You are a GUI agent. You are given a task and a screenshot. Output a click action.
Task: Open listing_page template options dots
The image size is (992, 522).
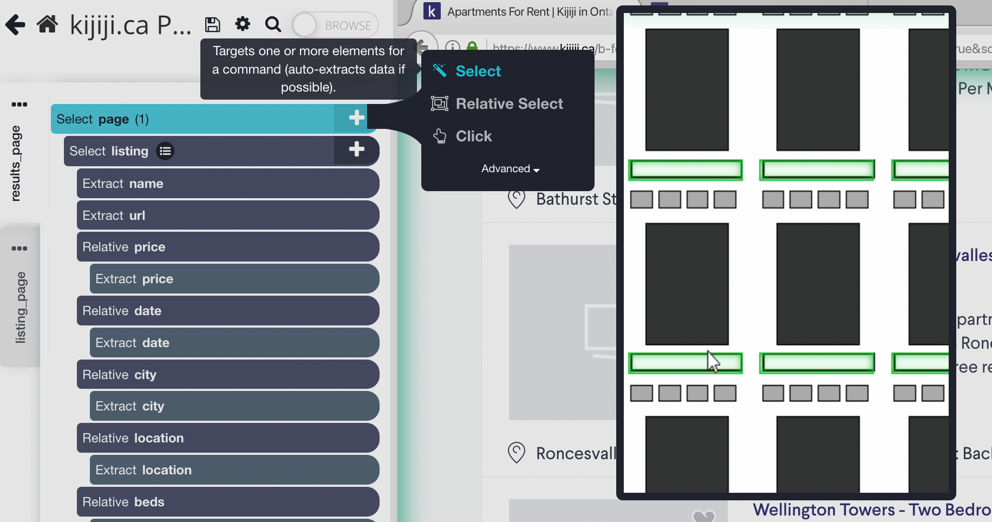point(19,249)
